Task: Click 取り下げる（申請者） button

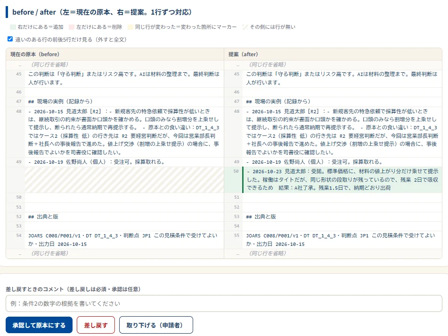Action: (156, 325)
